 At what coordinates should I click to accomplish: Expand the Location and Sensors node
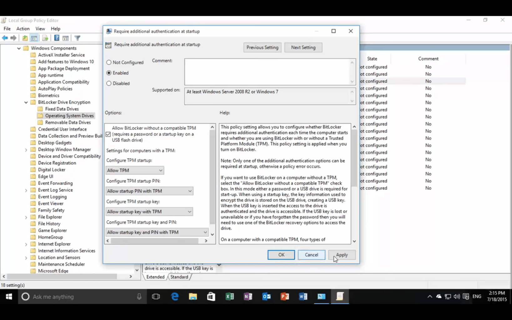coord(26,258)
